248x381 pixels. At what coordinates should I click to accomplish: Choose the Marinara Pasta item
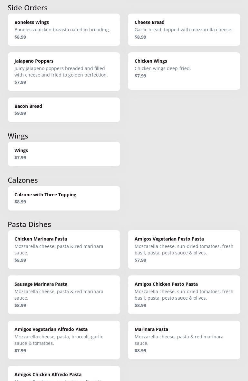pos(184,340)
